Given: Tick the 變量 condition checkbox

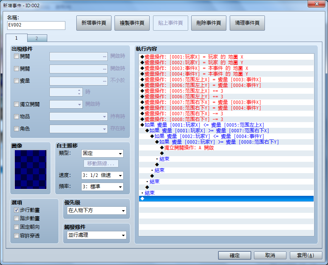Looking at the screenshot, I should [x=16, y=81].
